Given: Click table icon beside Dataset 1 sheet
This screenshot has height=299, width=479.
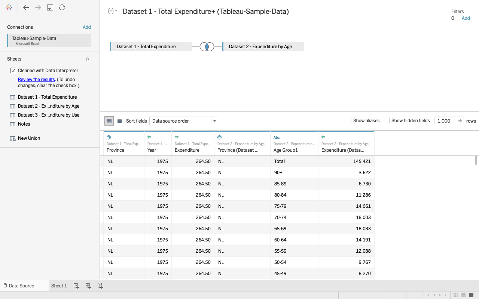Looking at the screenshot, I should pyautogui.click(x=12, y=97).
